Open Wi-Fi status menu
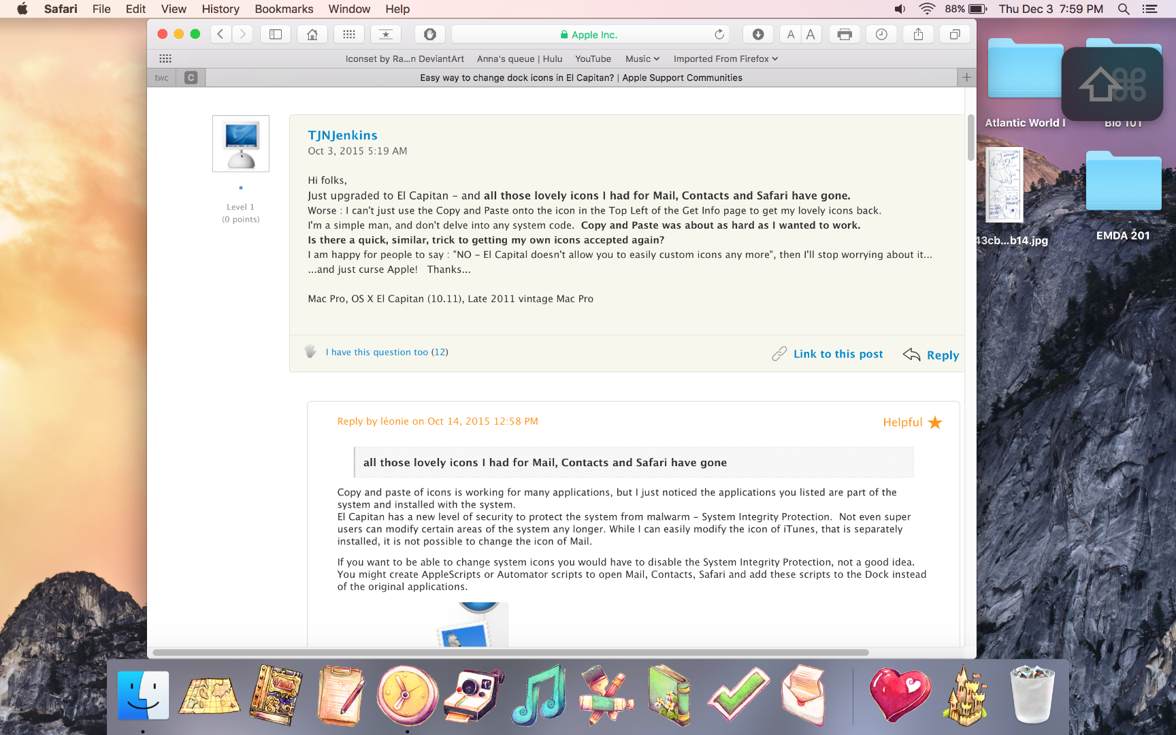 (926, 9)
